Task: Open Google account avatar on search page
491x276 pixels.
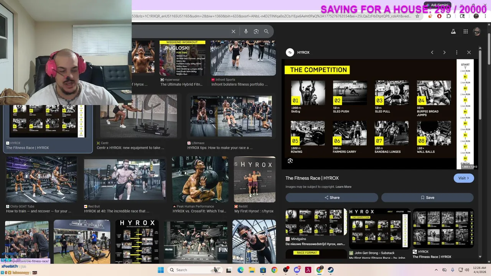Action: click(x=477, y=31)
